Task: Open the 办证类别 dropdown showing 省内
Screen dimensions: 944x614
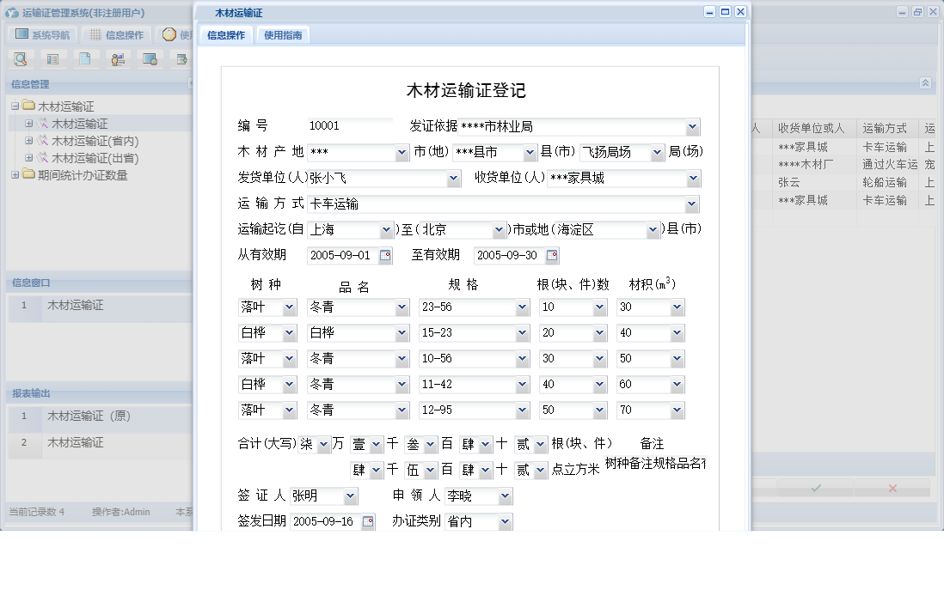Action: point(506,521)
